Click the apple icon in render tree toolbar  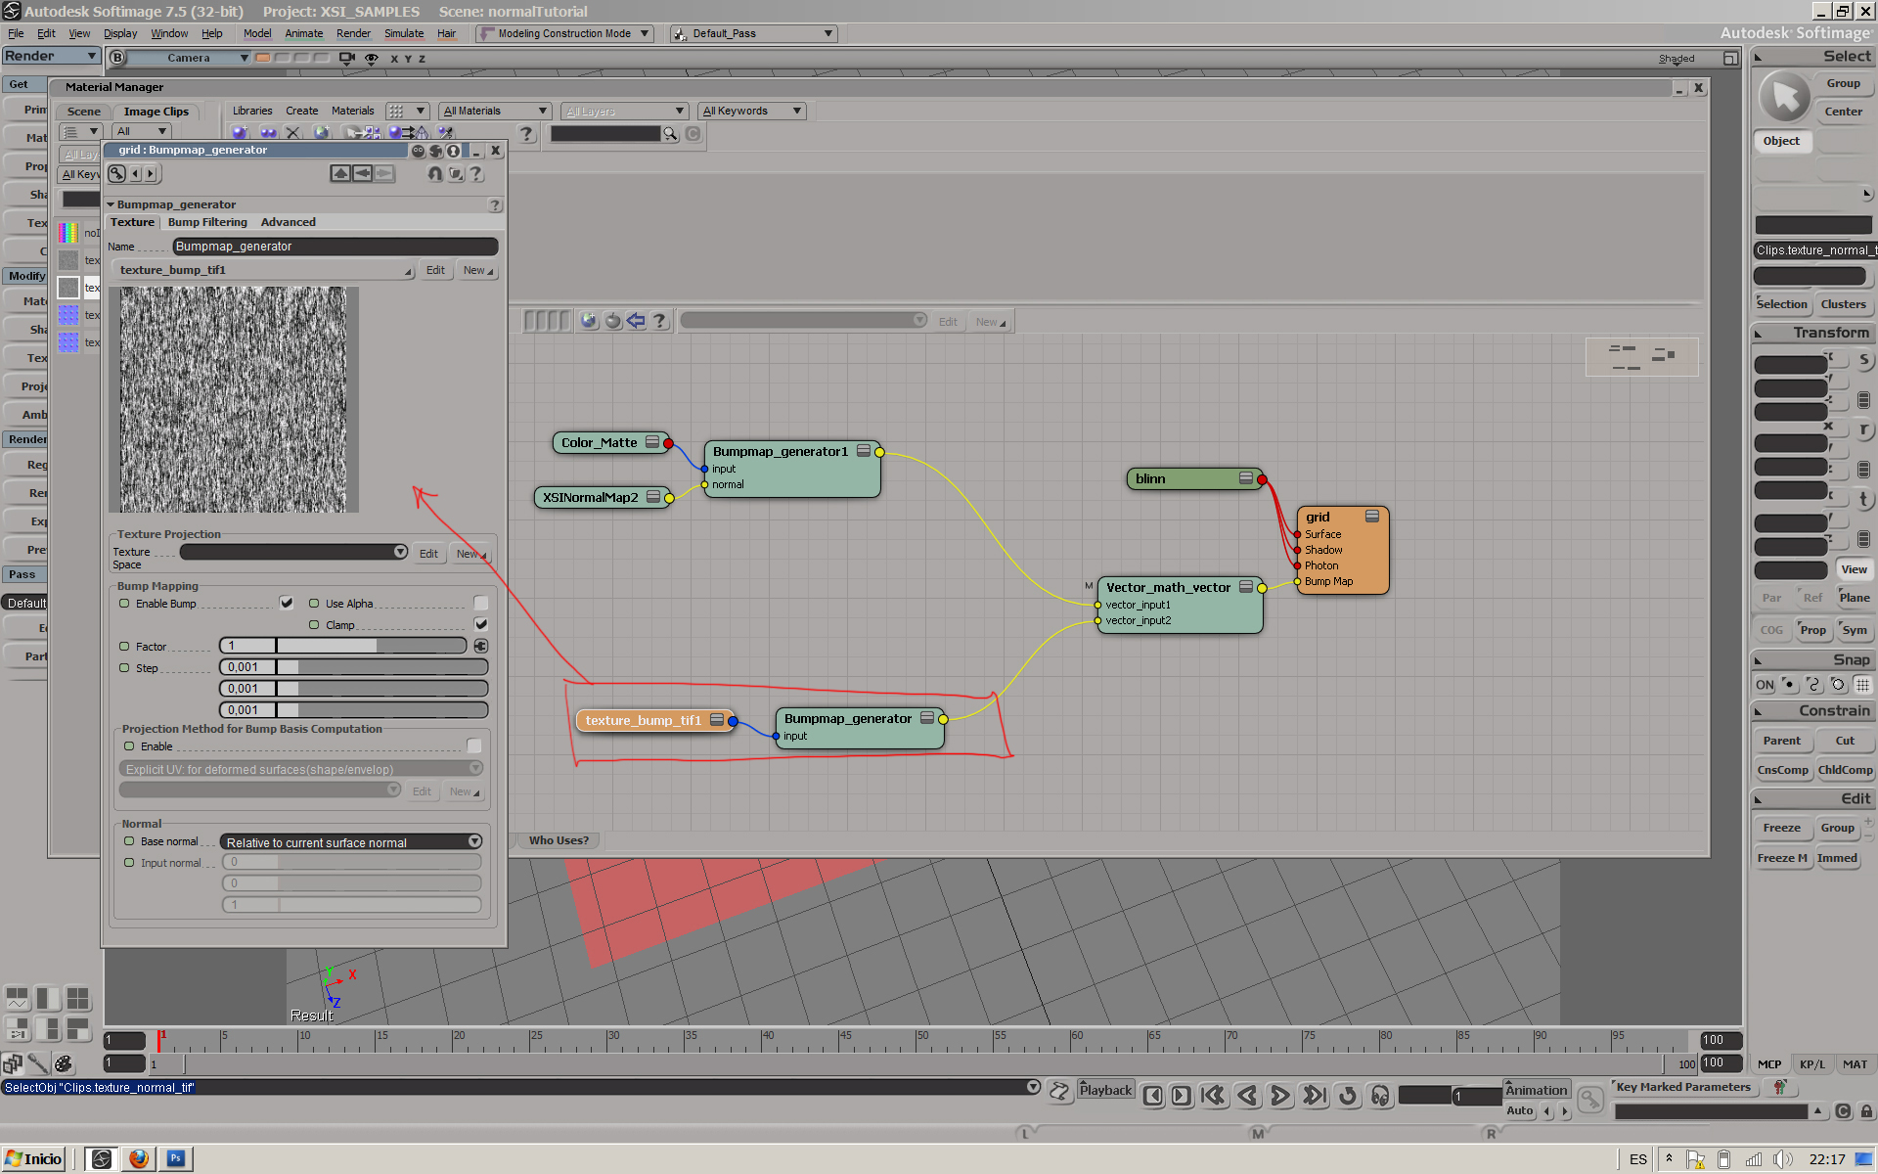(x=613, y=321)
